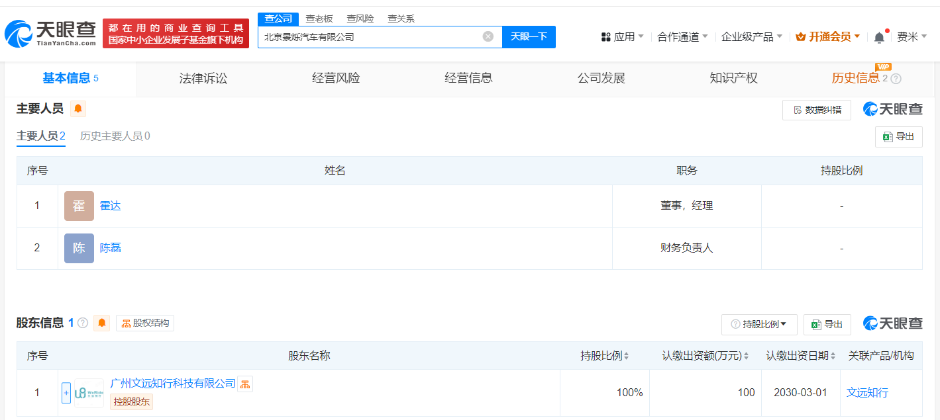Open the 公司发展 tab
Image resolution: width=940 pixels, height=420 pixels.
pyautogui.click(x=601, y=79)
